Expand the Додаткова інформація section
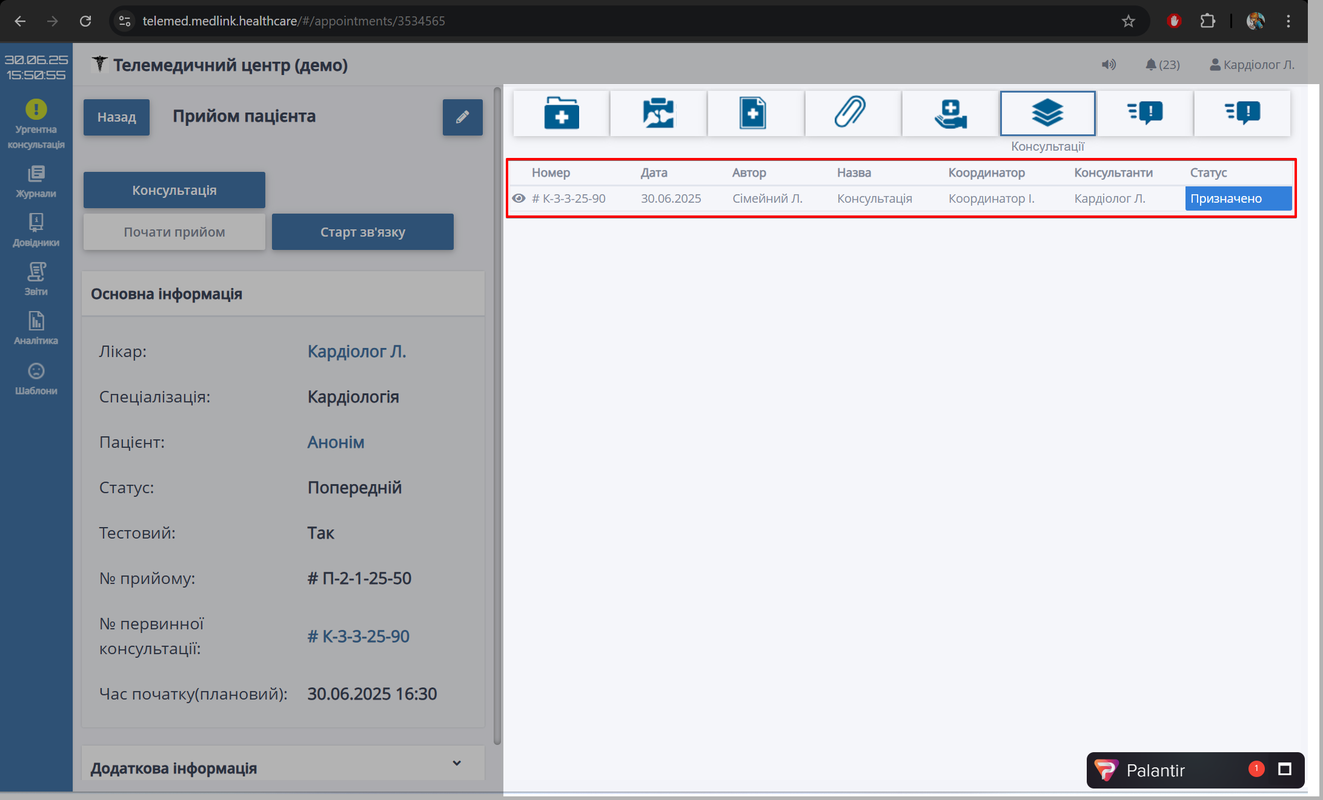The image size is (1323, 800). [457, 764]
